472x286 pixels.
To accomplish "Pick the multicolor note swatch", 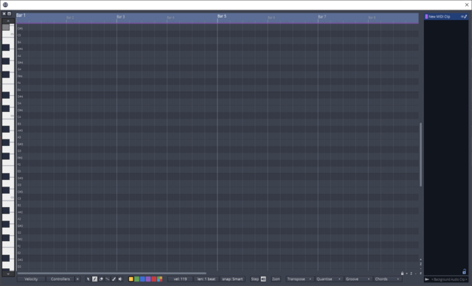I will coord(159,279).
